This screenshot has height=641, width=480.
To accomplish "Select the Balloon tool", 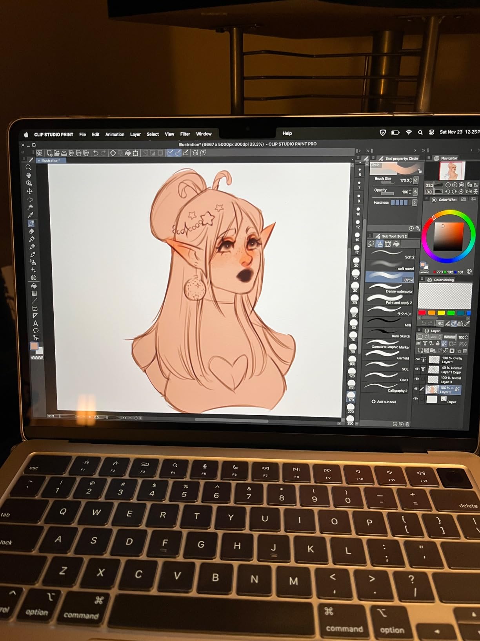I will pyautogui.click(x=36, y=330).
